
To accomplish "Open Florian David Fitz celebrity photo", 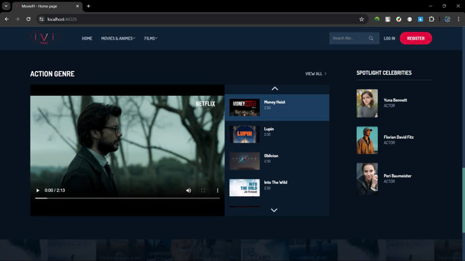I will click(x=367, y=140).
